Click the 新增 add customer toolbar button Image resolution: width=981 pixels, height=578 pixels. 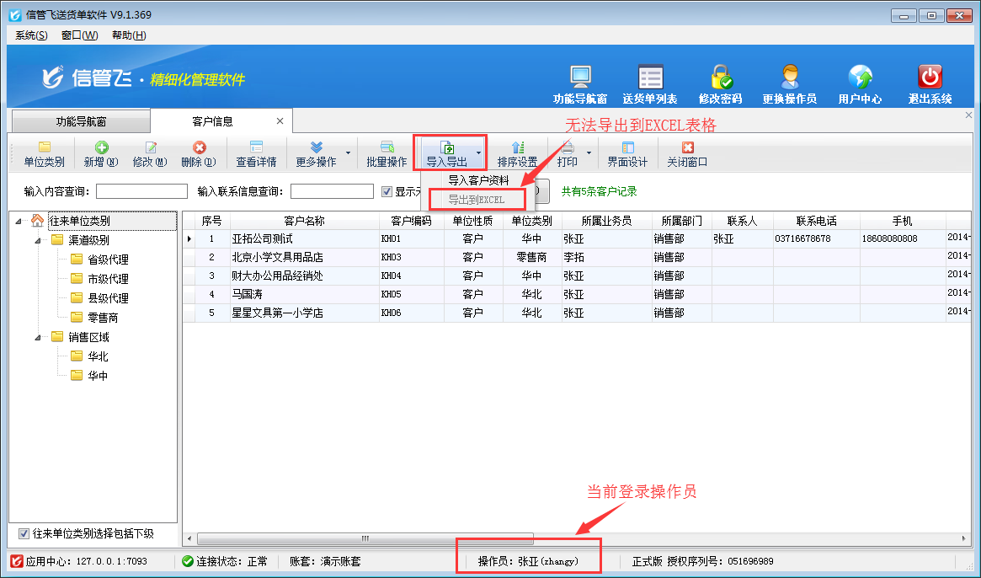[x=101, y=154]
